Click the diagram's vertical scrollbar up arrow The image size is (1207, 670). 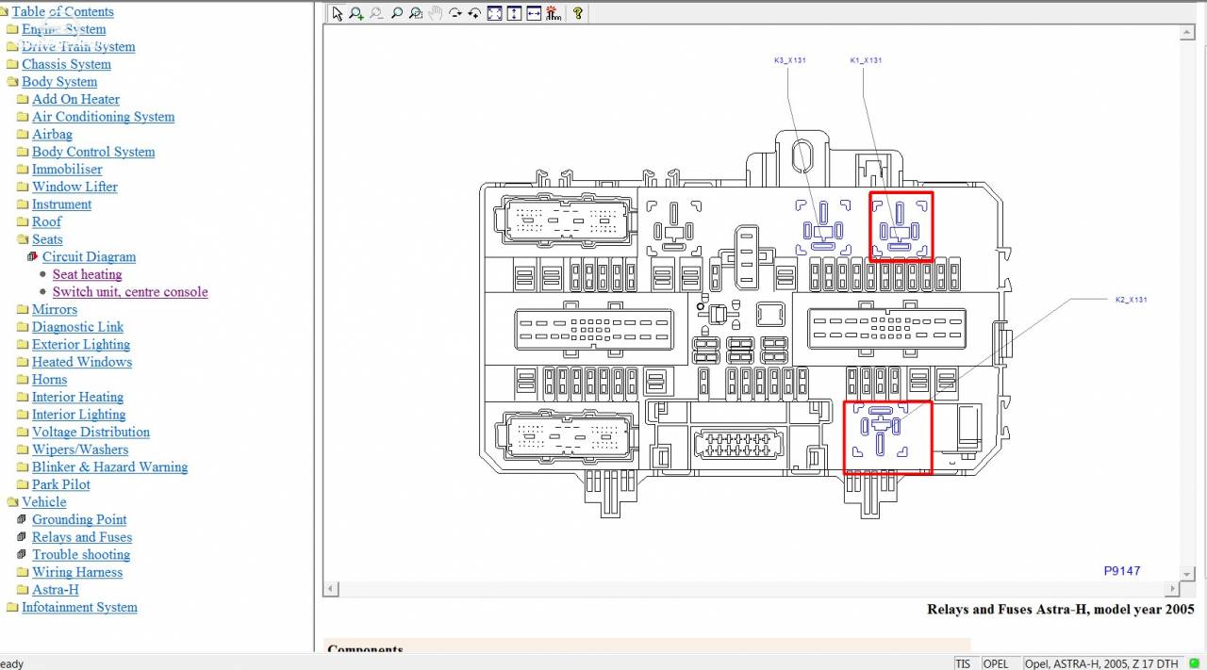(x=1187, y=33)
